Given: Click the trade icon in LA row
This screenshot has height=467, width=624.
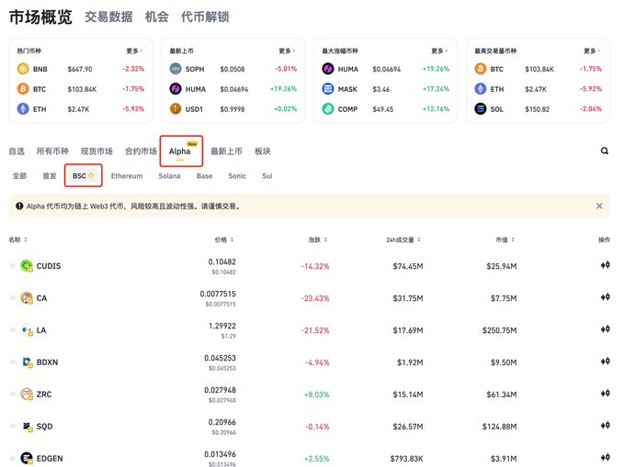Looking at the screenshot, I should (604, 329).
